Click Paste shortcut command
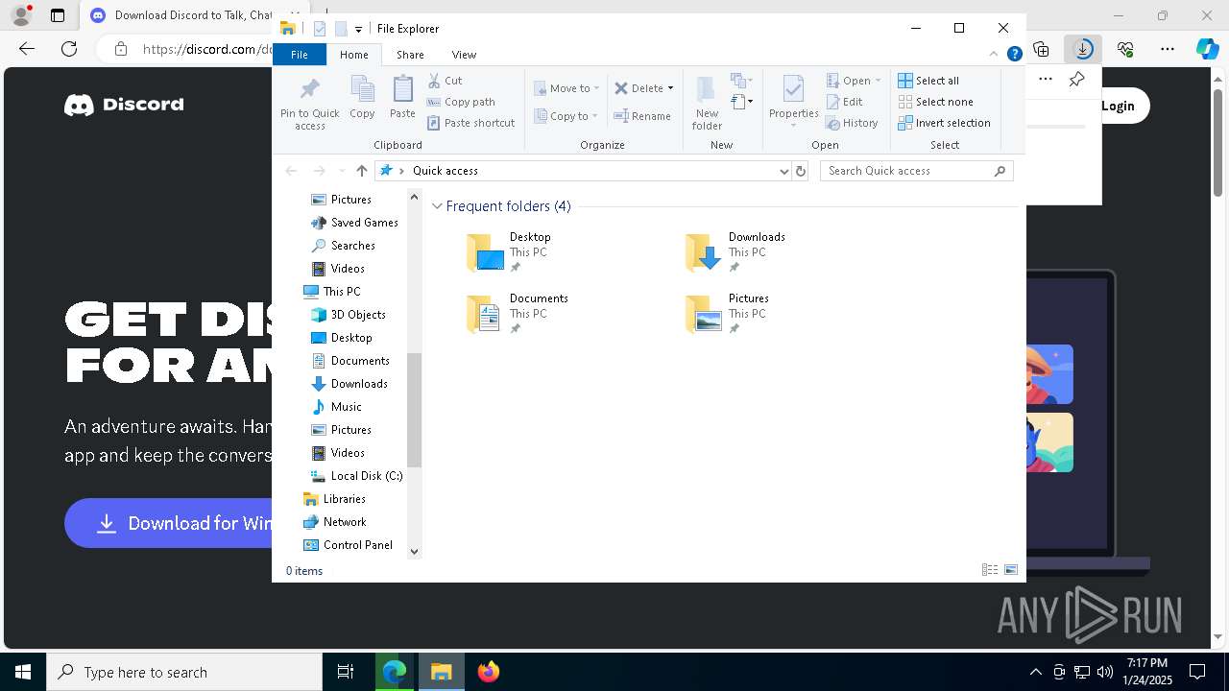The height and width of the screenshot is (691, 1229). click(x=470, y=123)
